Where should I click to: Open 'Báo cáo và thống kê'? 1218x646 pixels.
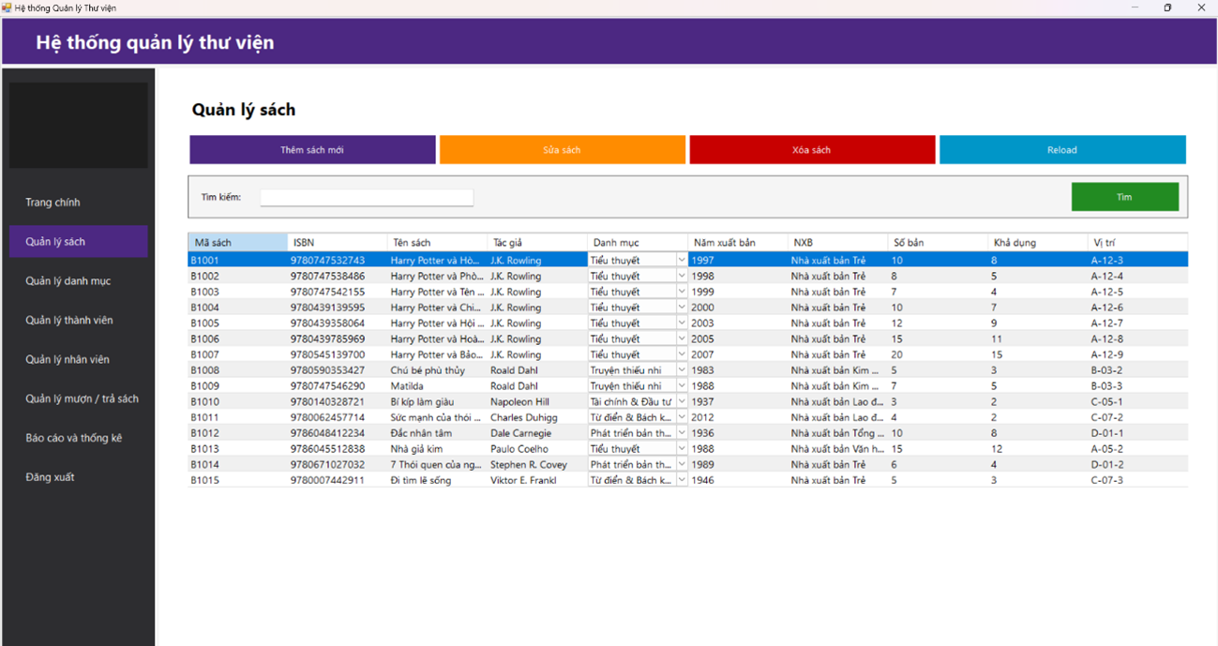[x=79, y=438]
